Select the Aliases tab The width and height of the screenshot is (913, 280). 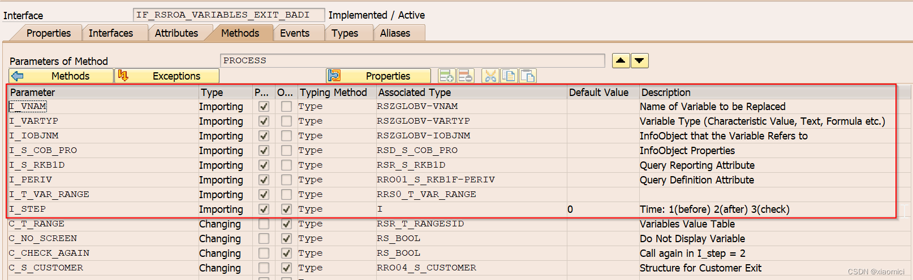(x=395, y=33)
